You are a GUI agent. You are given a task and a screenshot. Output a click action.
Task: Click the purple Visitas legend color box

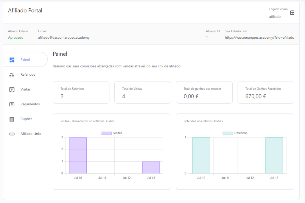pos(107,133)
